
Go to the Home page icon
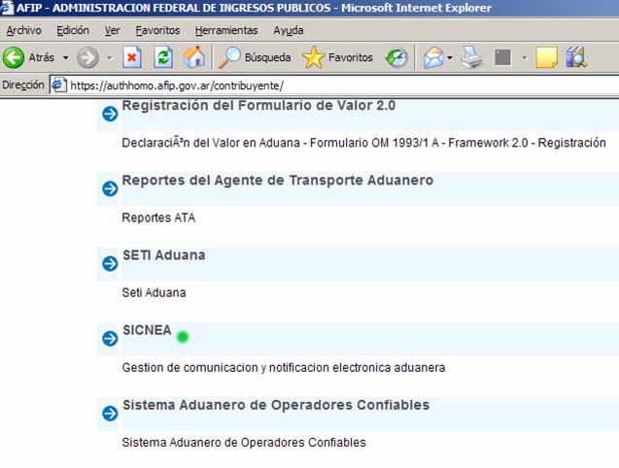tap(193, 57)
